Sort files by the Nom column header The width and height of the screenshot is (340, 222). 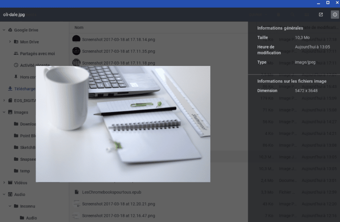tap(79, 27)
